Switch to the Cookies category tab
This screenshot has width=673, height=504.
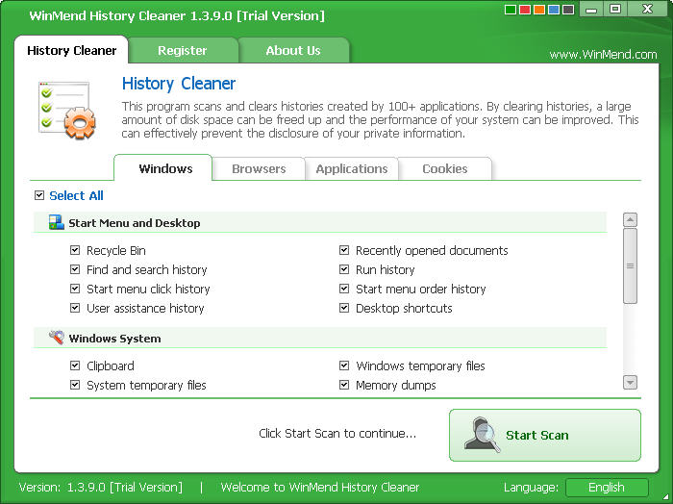click(x=444, y=168)
